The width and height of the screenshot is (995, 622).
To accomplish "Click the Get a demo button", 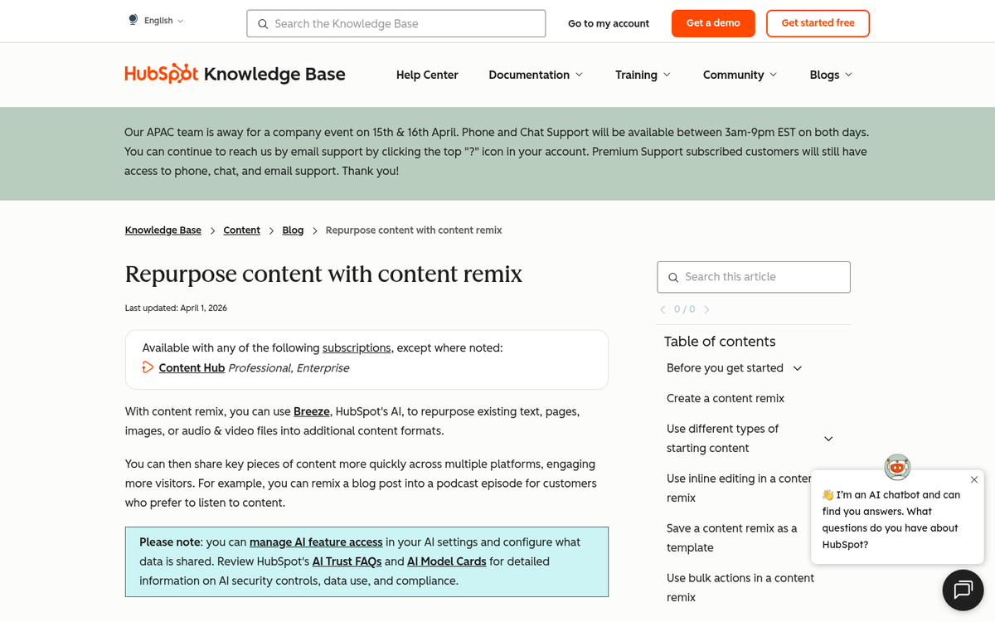I will 713,23.
